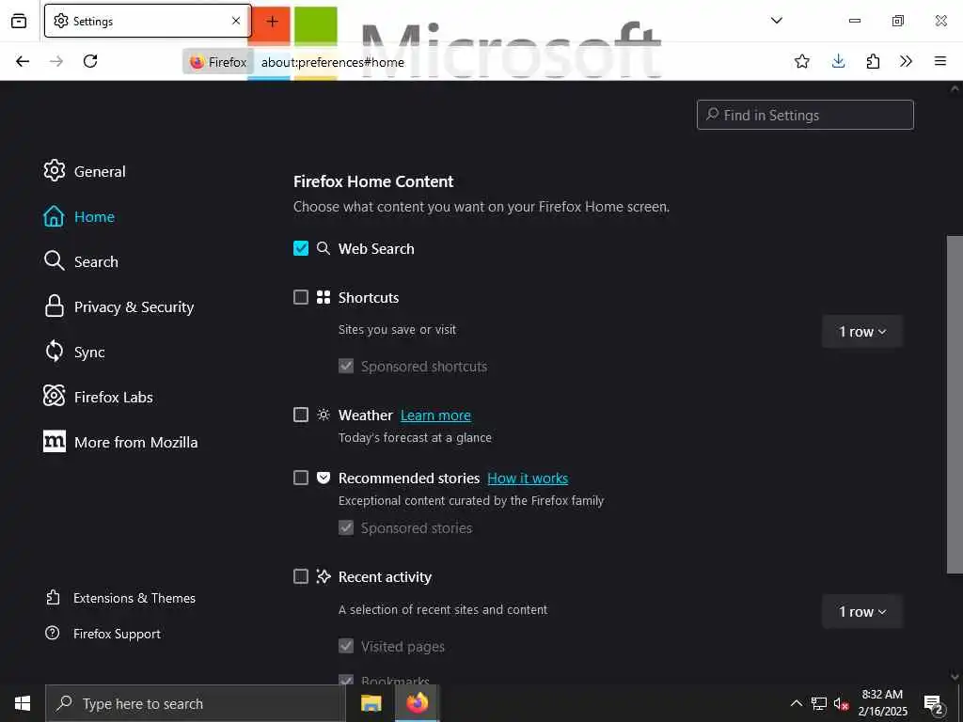Click the Find in Settings search field

(x=805, y=115)
